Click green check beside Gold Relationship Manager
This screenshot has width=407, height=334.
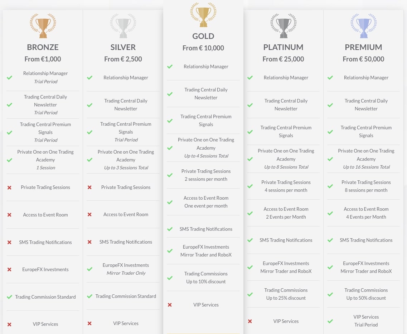tap(170, 66)
